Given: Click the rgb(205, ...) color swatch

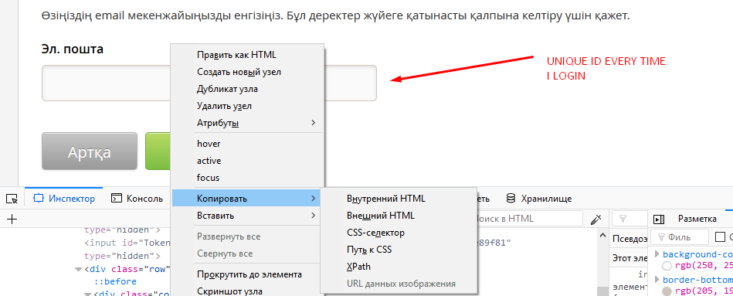Looking at the screenshot, I should pos(667,291).
